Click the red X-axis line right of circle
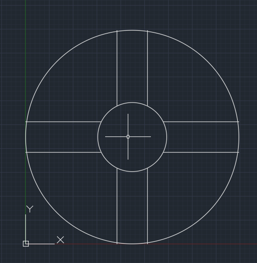This screenshot has height=263, width=257. tap(248, 244)
